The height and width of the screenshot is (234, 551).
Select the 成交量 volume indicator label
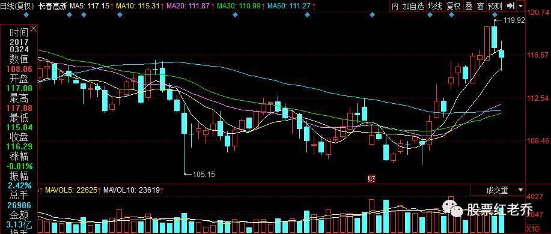497,190
